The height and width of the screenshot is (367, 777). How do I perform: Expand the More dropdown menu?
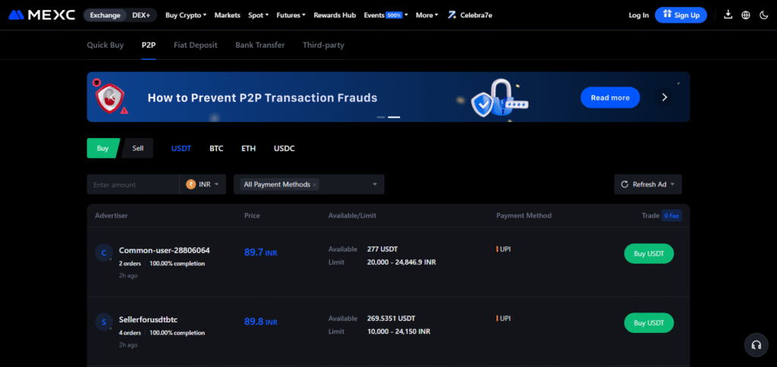point(426,15)
